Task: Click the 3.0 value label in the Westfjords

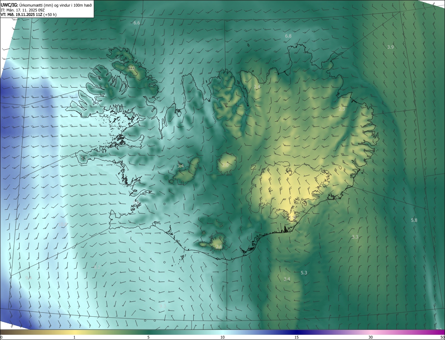Action: click(x=131, y=68)
